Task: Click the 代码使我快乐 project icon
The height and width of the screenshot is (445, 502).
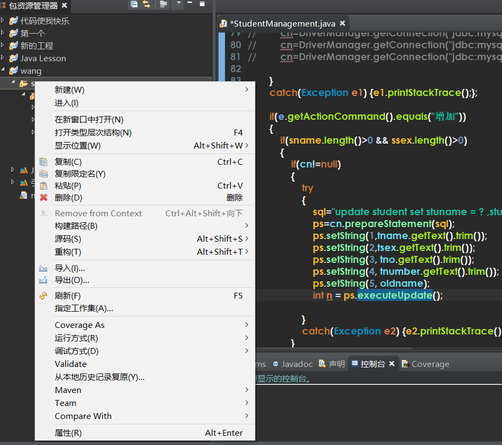Action: 14,21
